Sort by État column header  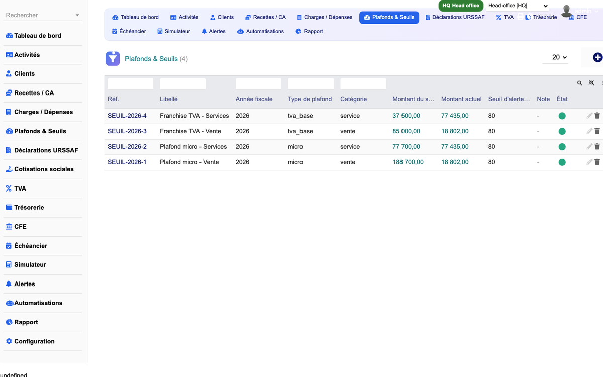(x=562, y=99)
